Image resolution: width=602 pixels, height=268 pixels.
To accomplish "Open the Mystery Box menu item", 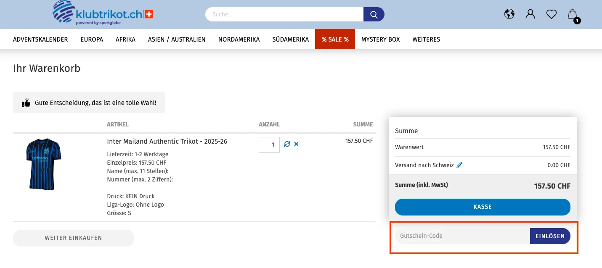I will 380,39.
